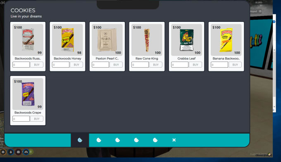Click the Grabba Leaf pouch image
Screen dimensions: 281x162
pos(186,40)
